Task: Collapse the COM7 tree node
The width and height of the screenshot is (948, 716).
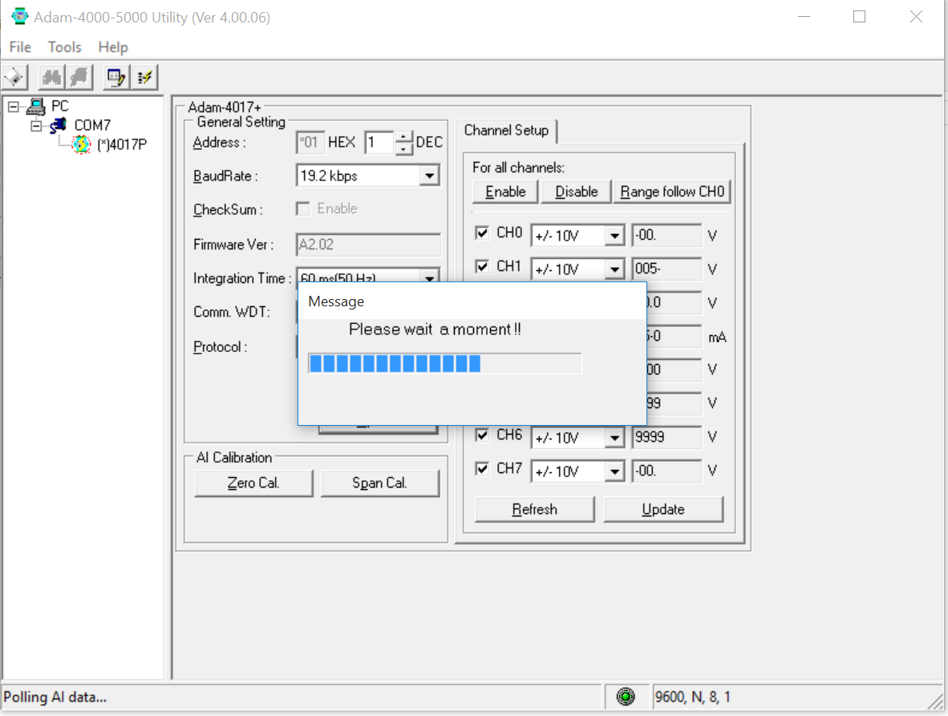Action: pyautogui.click(x=36, y=126)
